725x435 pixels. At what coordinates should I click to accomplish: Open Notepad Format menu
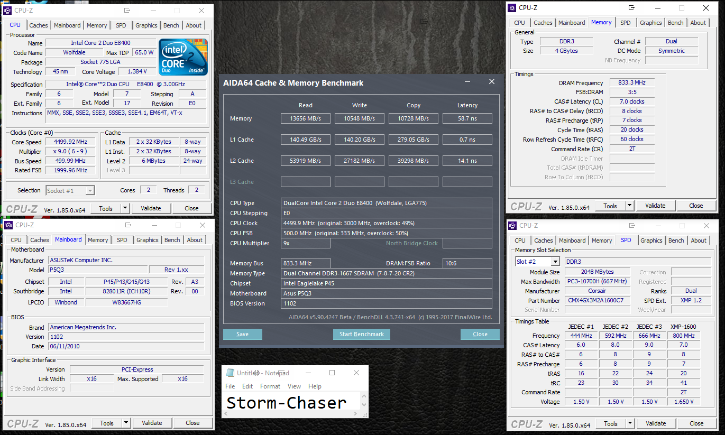(x=270, y=386)
